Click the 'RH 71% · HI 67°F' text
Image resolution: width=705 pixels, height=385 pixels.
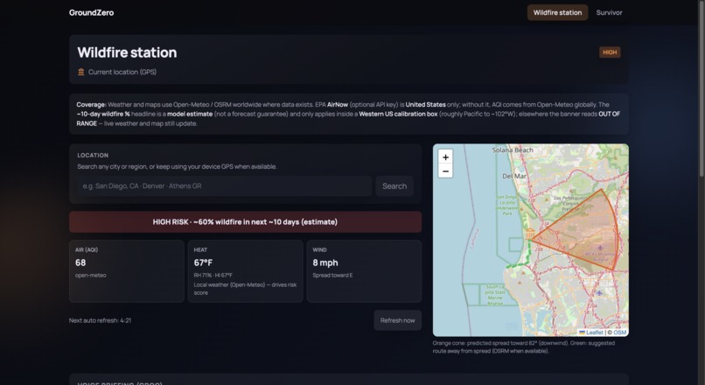(213, 276)
